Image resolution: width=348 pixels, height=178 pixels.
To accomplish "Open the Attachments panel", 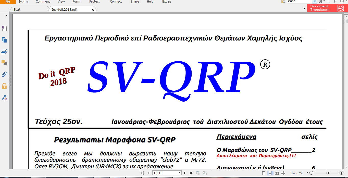I will 4,75.
